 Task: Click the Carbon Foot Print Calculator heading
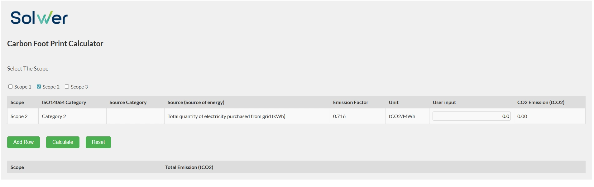pyautogui.click(x=55, y=44)
